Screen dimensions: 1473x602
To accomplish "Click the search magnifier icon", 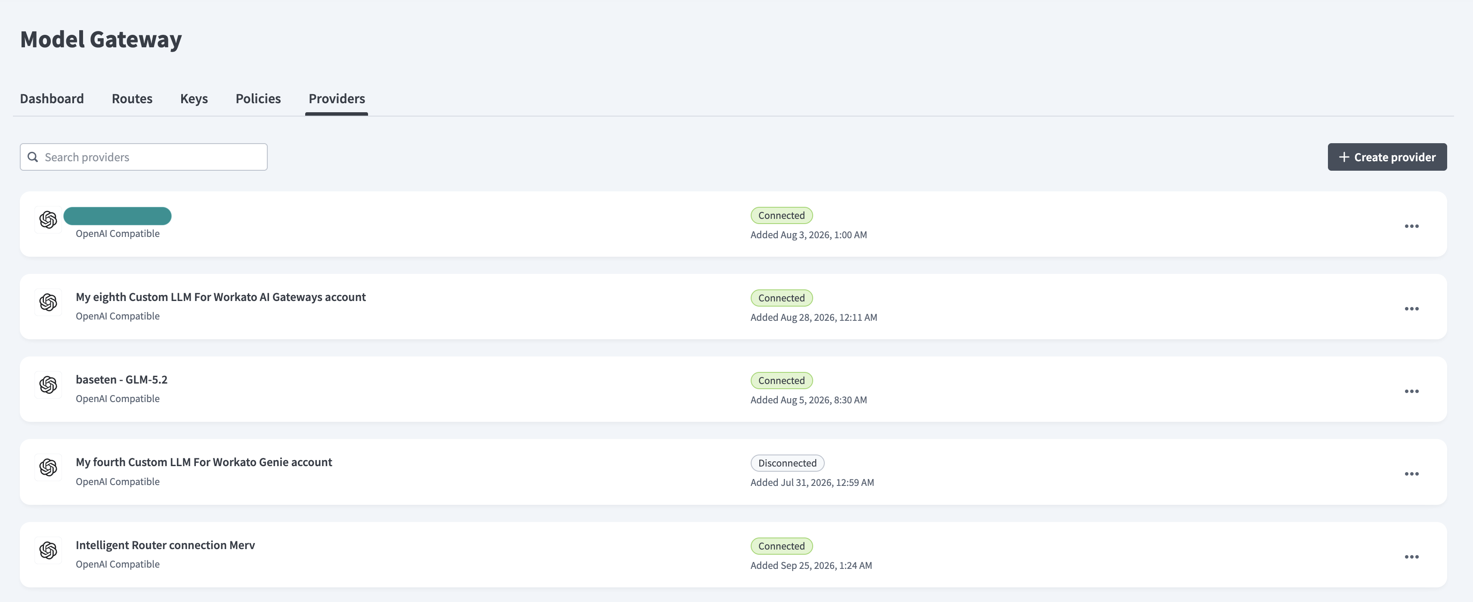I will (33, 157).
